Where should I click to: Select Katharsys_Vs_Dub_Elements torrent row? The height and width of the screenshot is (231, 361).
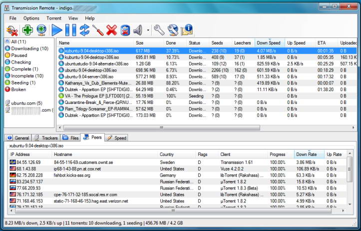click(207, 83)
